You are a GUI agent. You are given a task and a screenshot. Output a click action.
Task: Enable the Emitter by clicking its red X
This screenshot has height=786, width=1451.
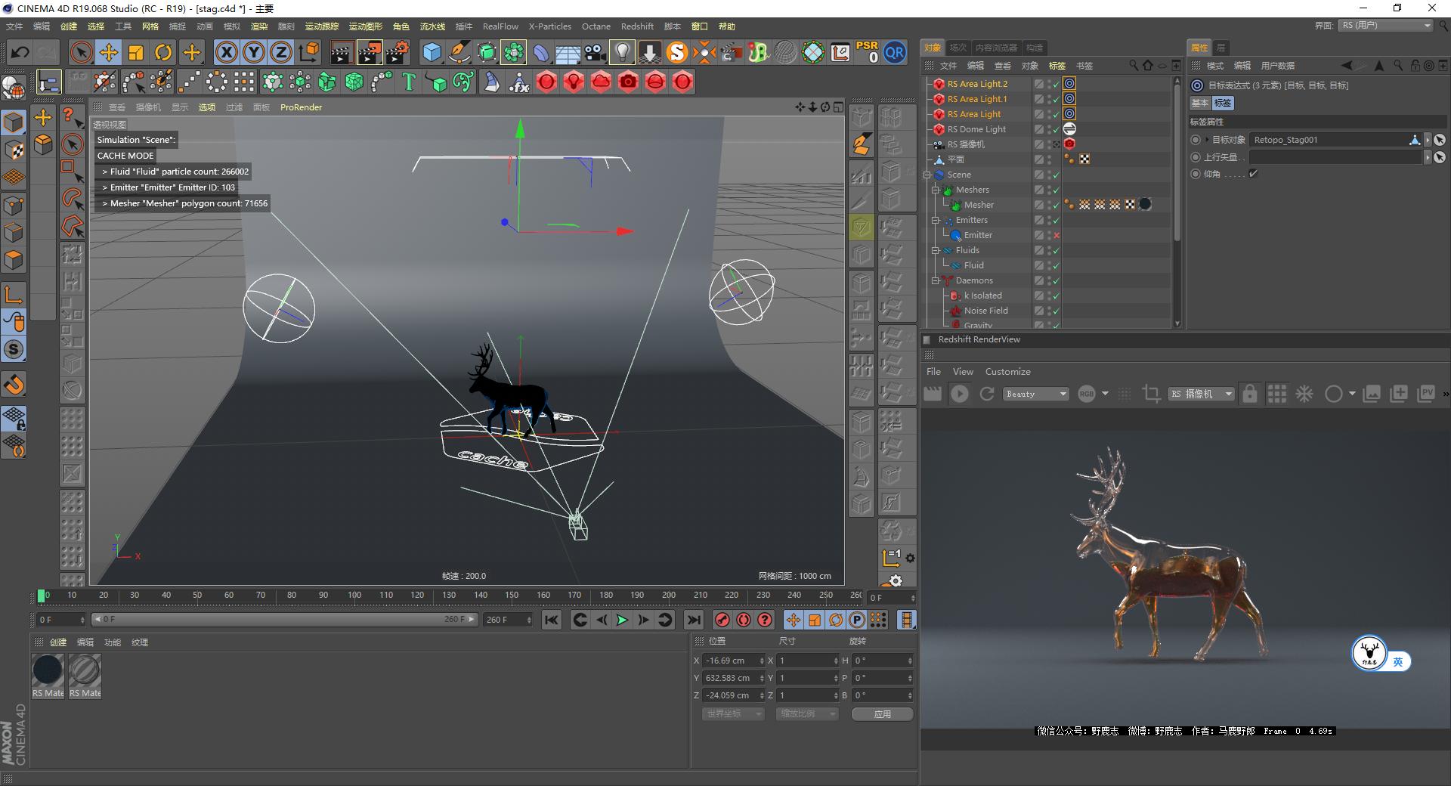pos(1055,235)
